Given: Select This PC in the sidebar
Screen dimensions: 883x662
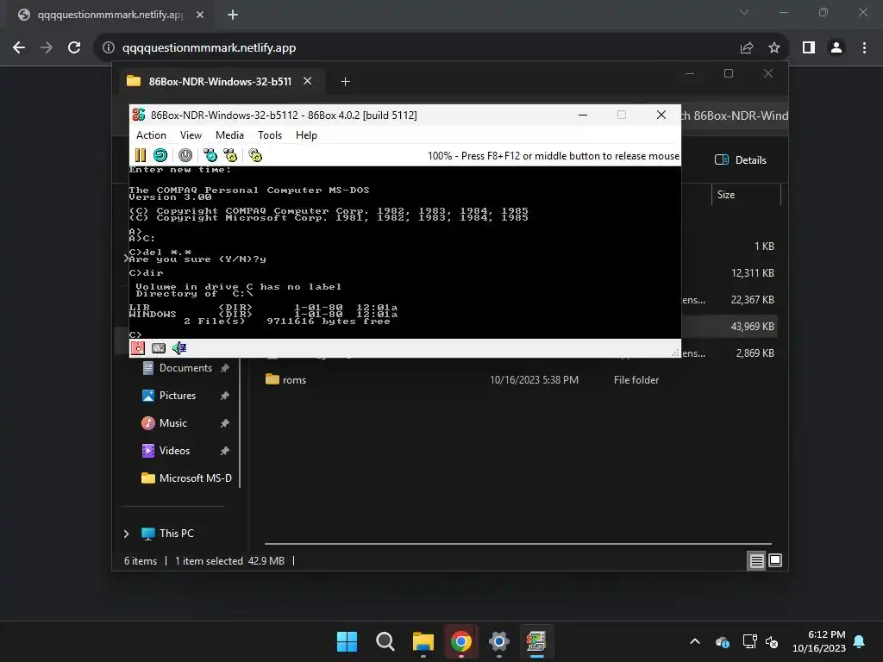Looking at the screenshot, I should point(176,534).
